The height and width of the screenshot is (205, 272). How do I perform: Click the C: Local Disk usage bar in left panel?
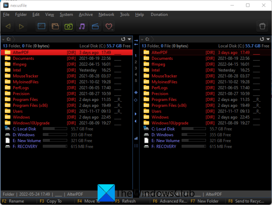(55, 129)
